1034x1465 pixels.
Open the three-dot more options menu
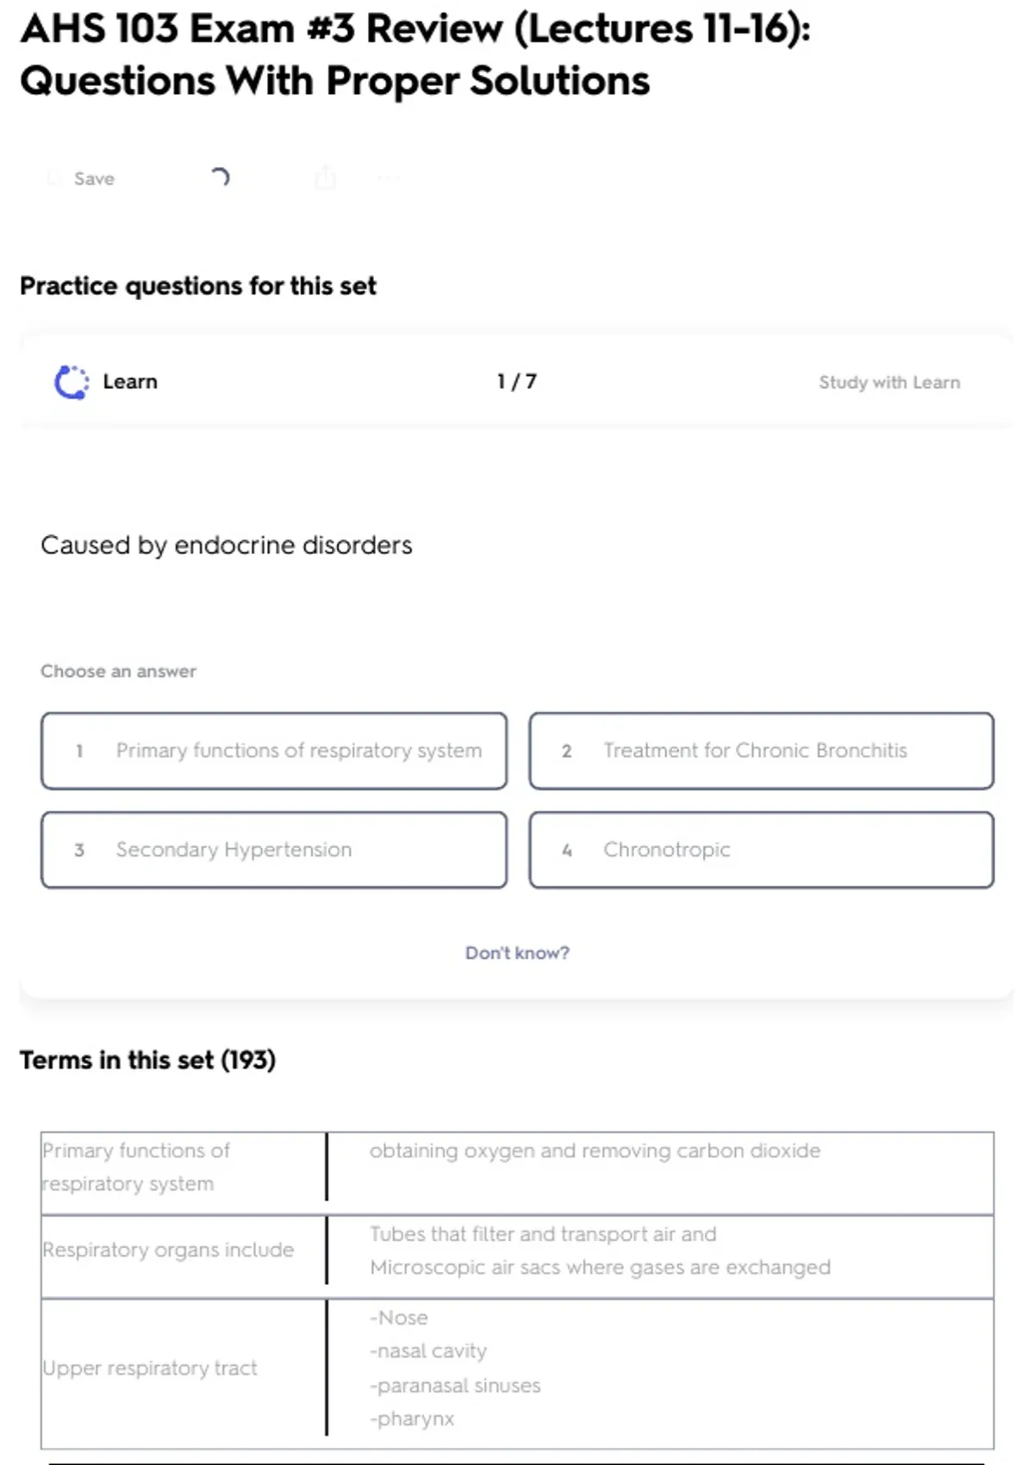389,178
